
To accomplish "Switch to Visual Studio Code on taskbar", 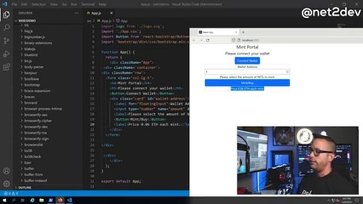I will [69, 200].
